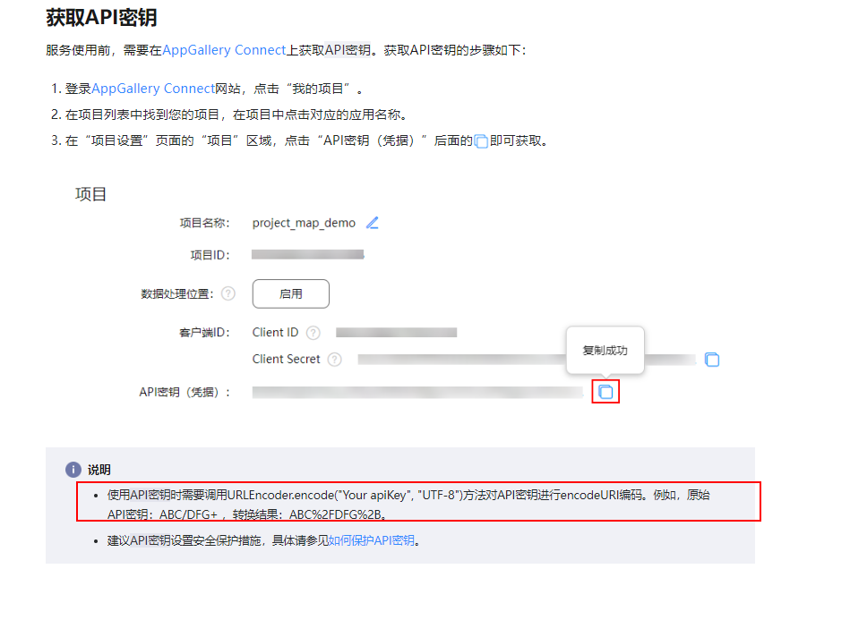This screenshot has height=620, width=850.
Task: Open the 如何保护API密钥 link
Action: [x=372, y=540]
